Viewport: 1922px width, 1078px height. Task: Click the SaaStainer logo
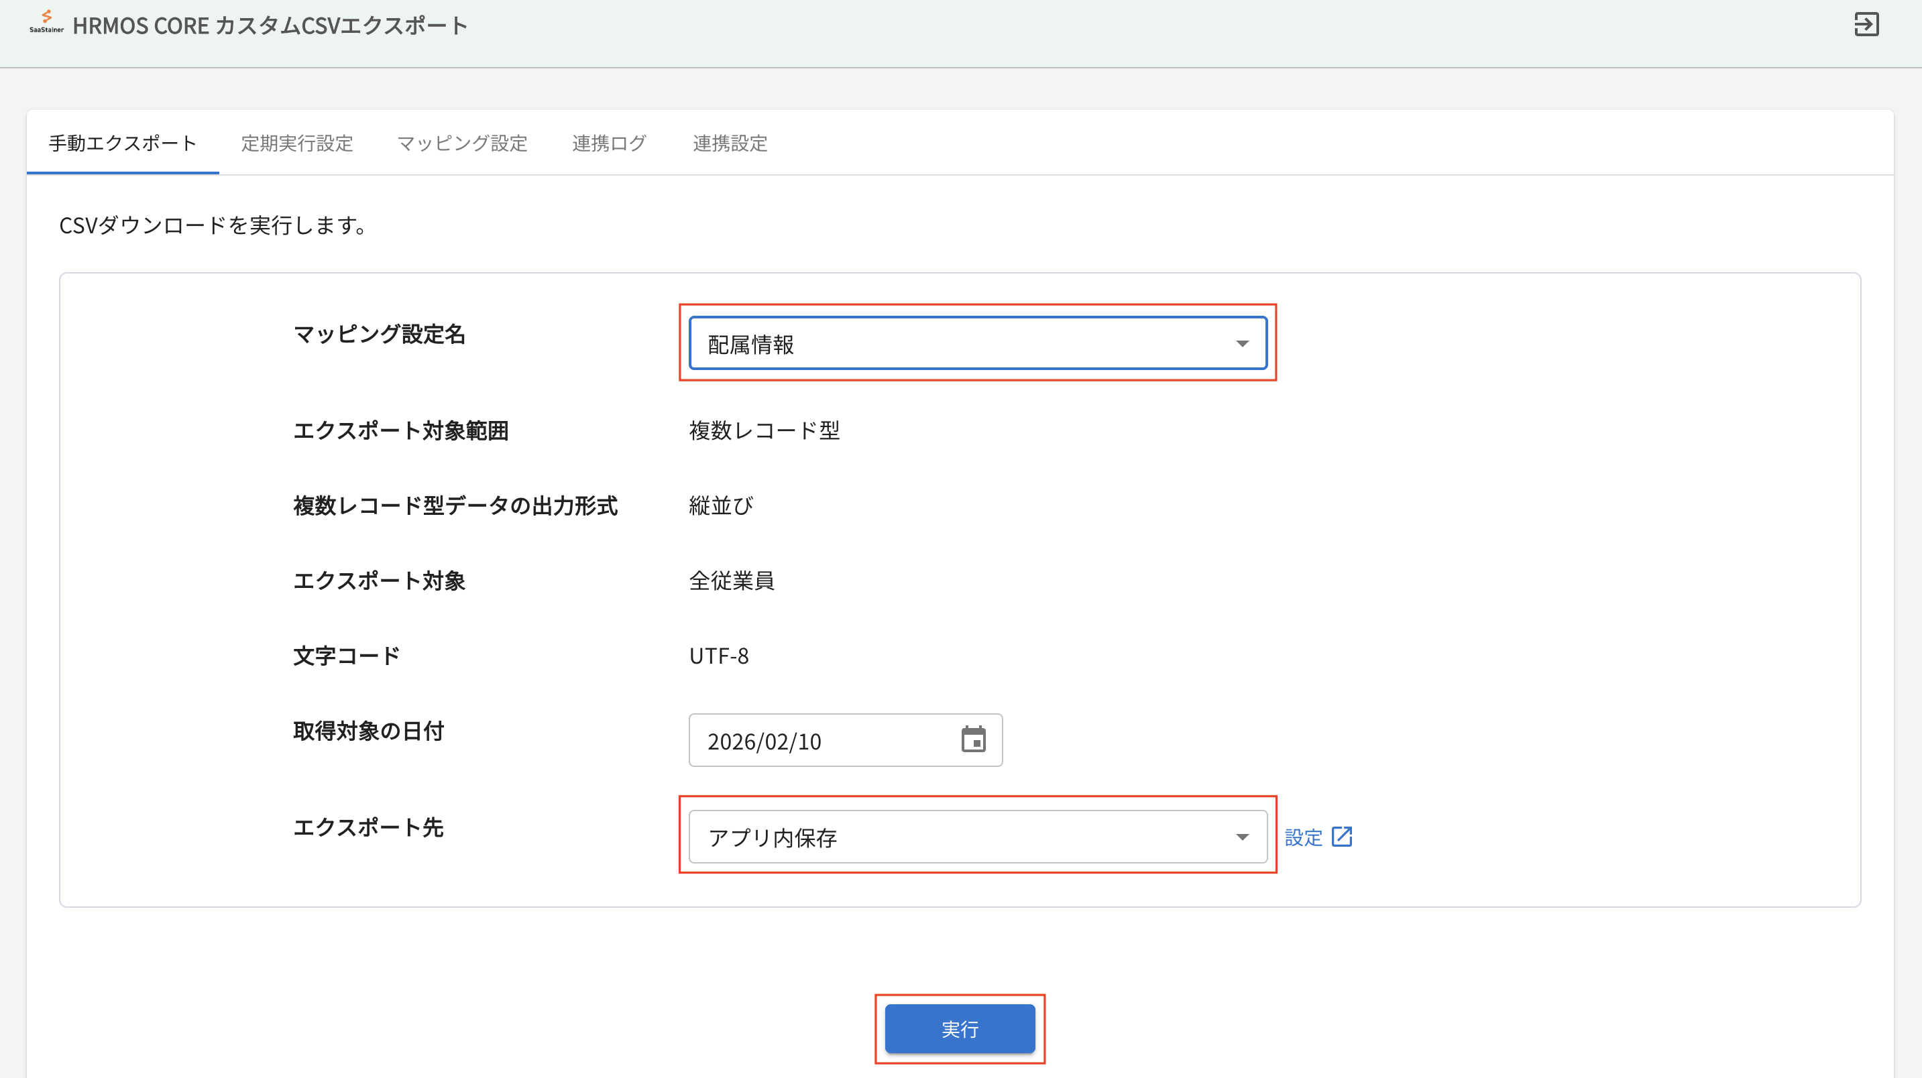tap(46, 22)
